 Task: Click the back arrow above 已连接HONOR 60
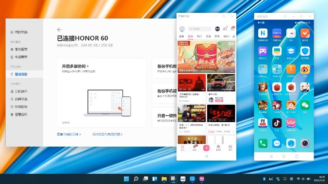point(59,29)
